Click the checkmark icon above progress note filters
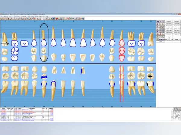This screenshot has height=135, width=181. [174, 109]
